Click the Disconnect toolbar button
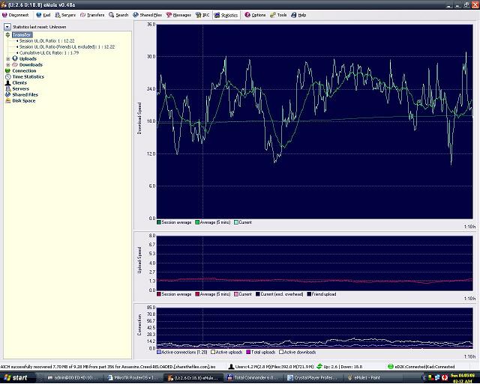 tap(16, 14)
